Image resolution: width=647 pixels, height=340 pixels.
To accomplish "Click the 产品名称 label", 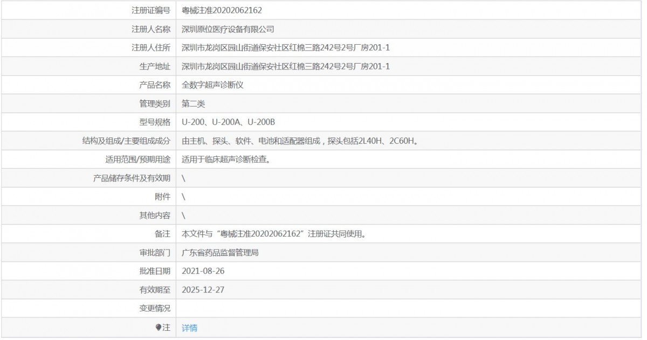I will click(x=155, y=85).
